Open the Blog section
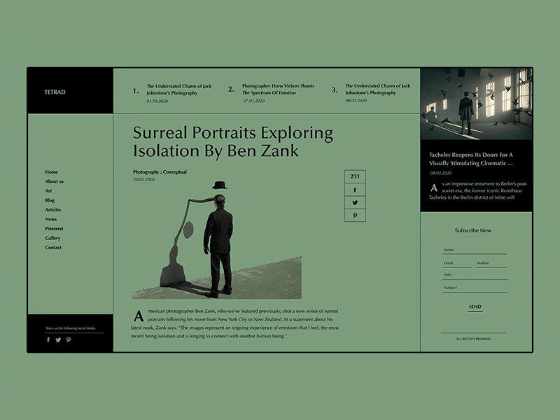 tap(50, 200)
